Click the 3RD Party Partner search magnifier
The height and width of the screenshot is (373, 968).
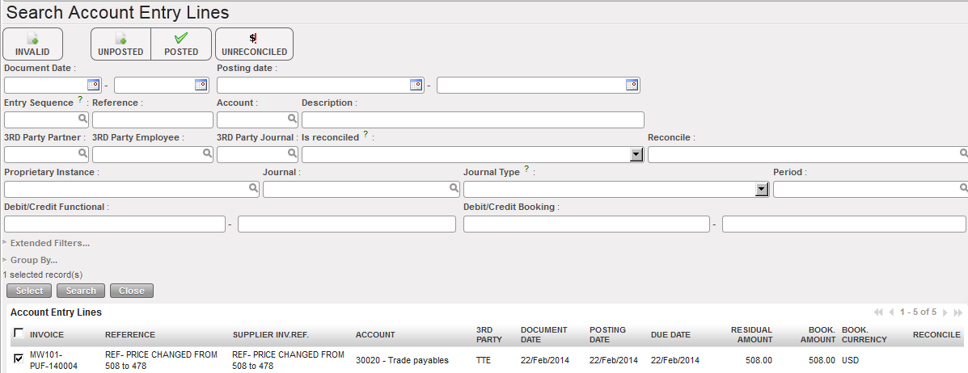[x=82, y=153]
